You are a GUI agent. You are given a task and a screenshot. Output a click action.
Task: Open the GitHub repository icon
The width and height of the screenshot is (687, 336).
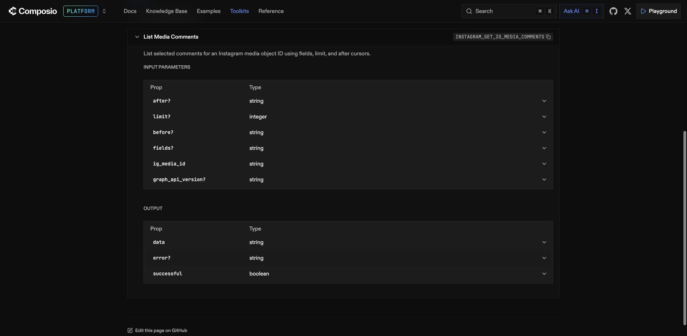click(613, 11)
